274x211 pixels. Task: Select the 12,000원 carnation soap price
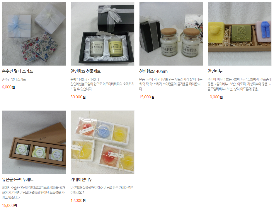coord(78,200)
